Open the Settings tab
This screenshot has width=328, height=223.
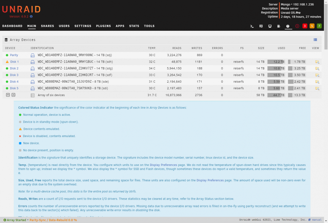click(x=83, y=26)
